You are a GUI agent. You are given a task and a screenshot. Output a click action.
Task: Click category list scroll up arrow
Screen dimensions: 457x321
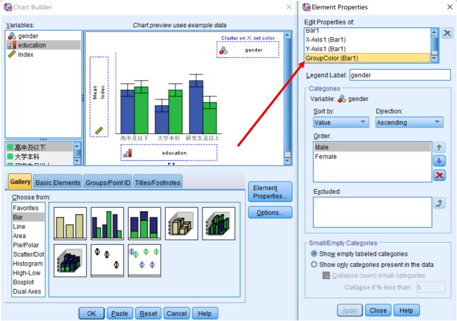[77, 146]
